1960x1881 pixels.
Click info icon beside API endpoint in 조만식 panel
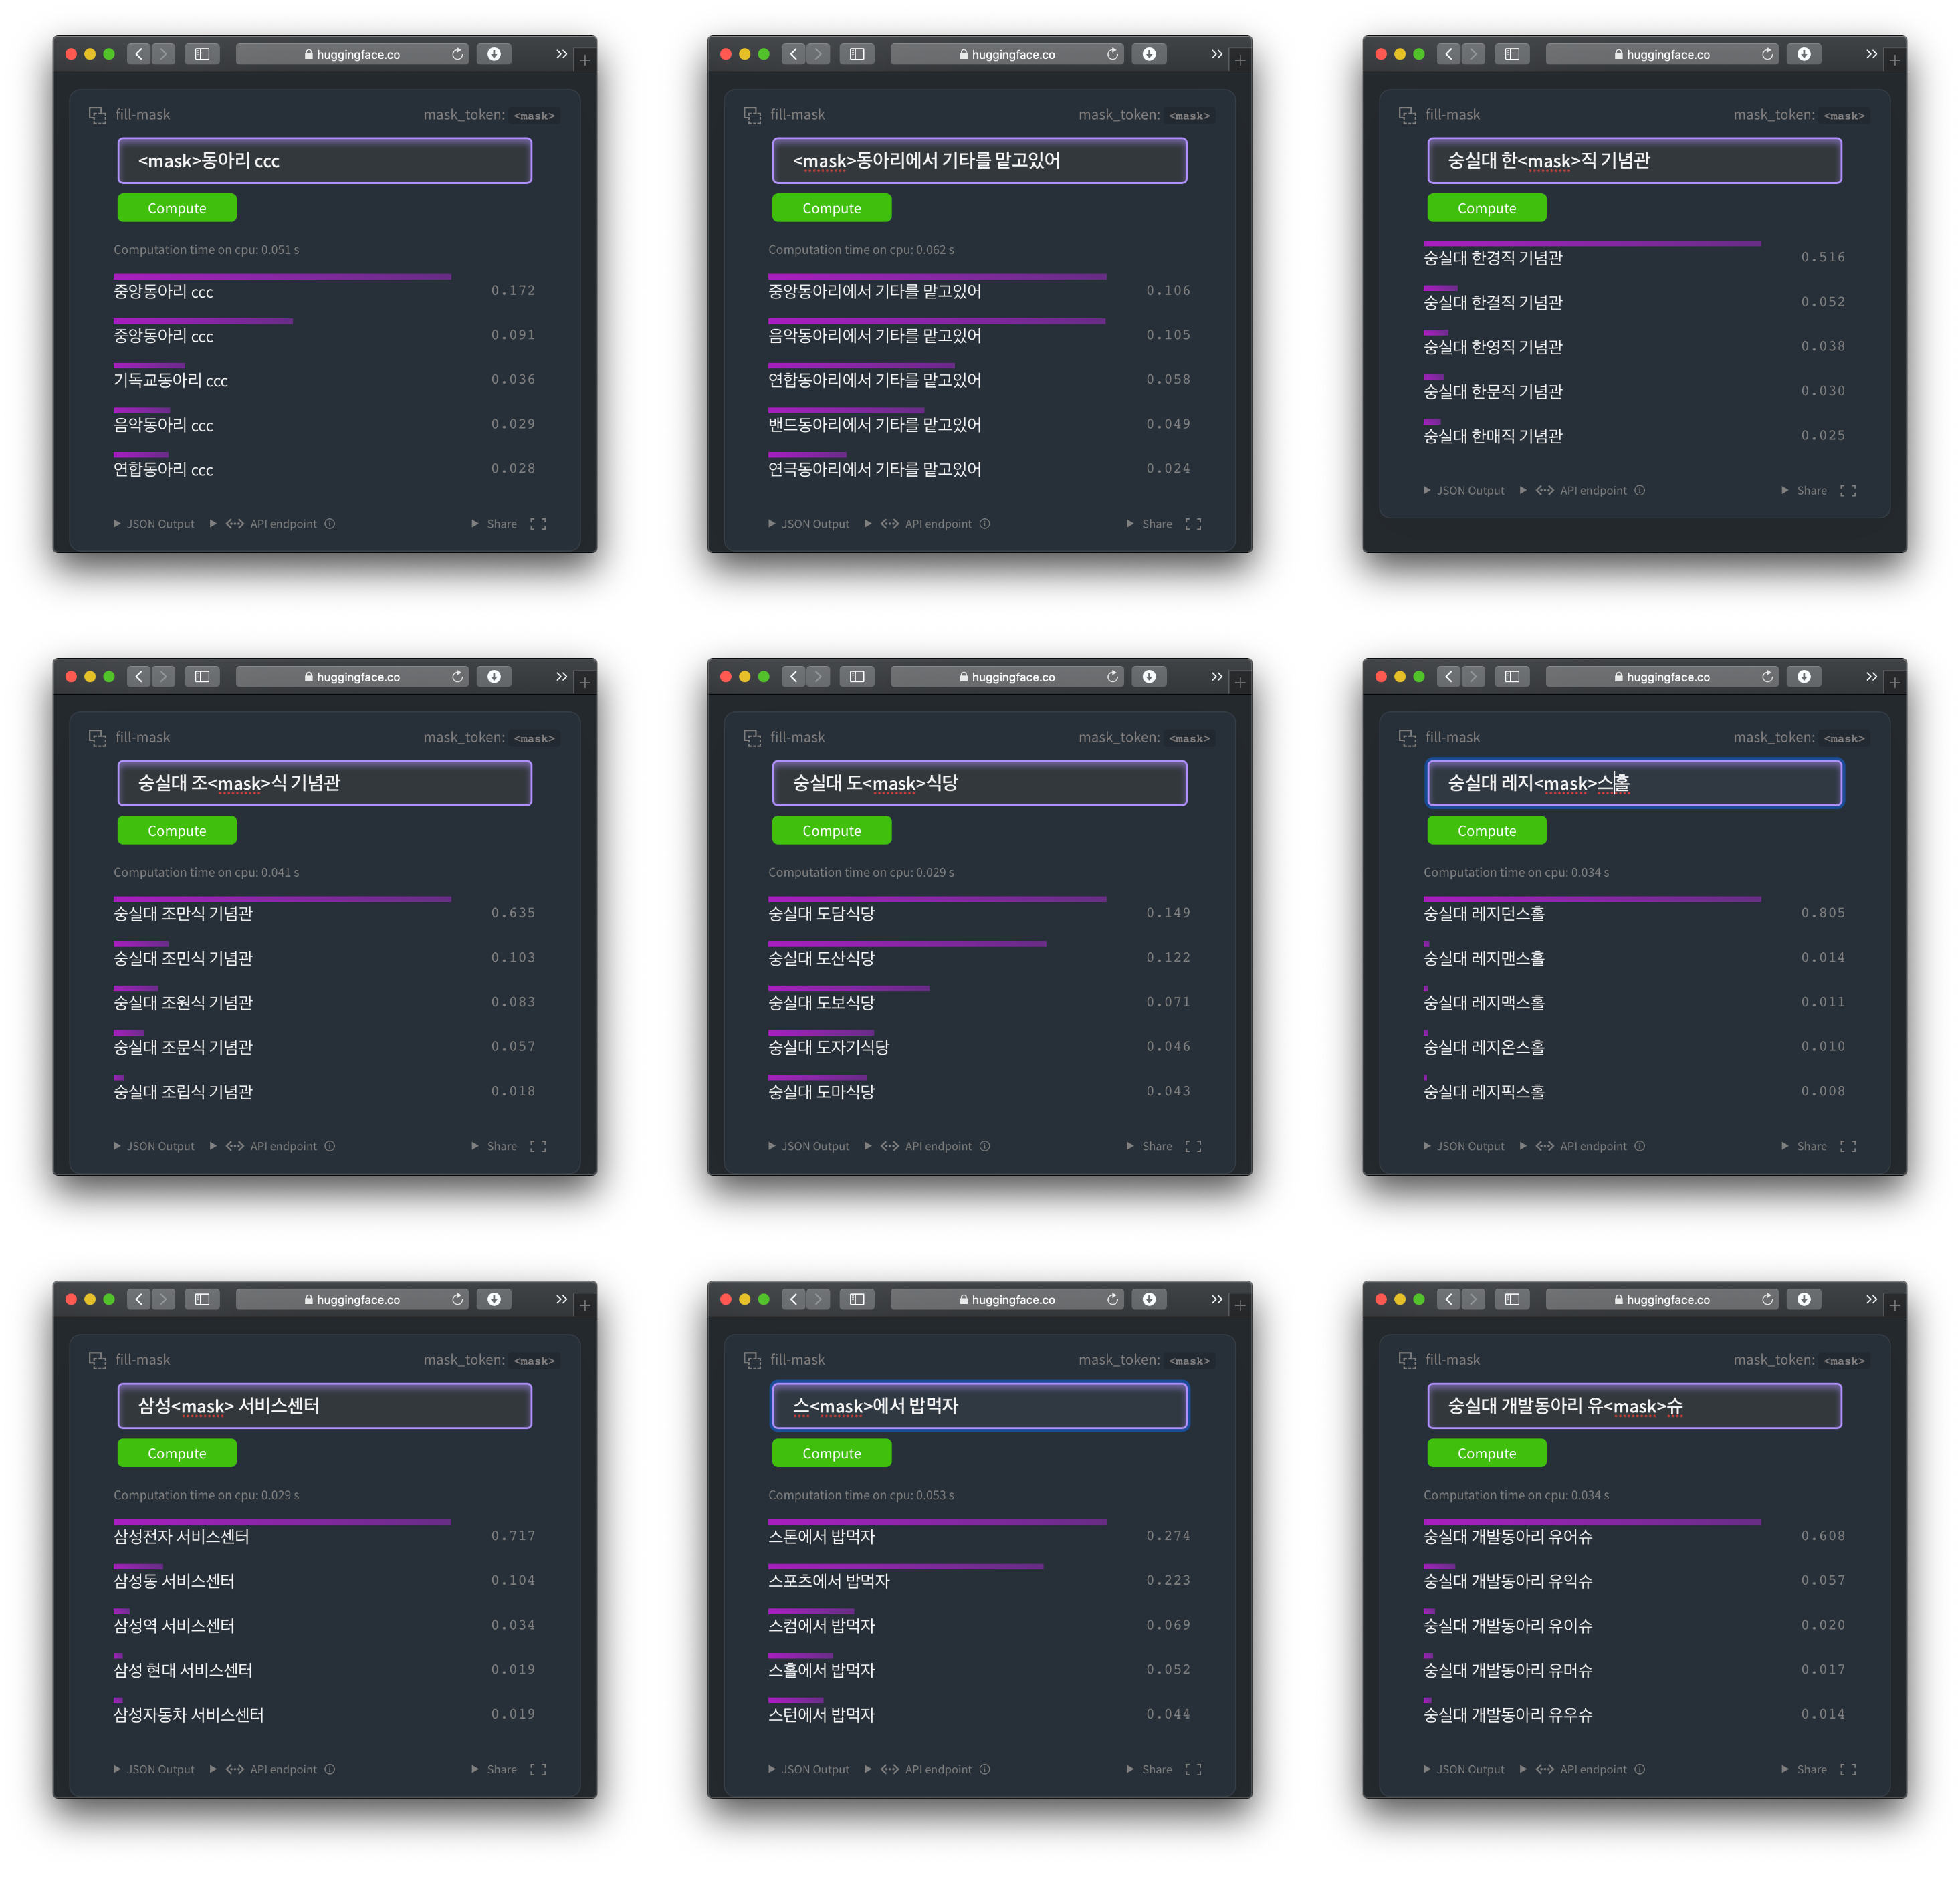tap(330, 1146)
